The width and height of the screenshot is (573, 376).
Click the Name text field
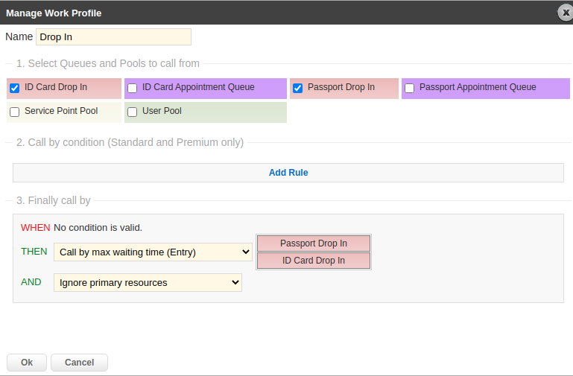tap(113, 36)
